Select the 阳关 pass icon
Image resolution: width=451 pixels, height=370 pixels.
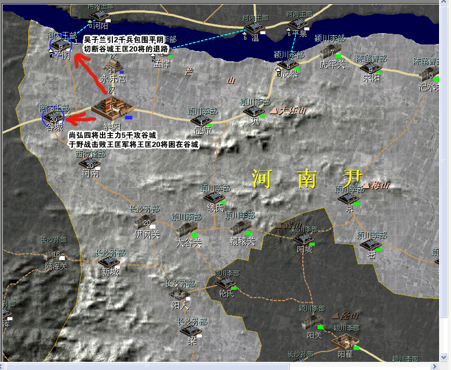point(313,323)
